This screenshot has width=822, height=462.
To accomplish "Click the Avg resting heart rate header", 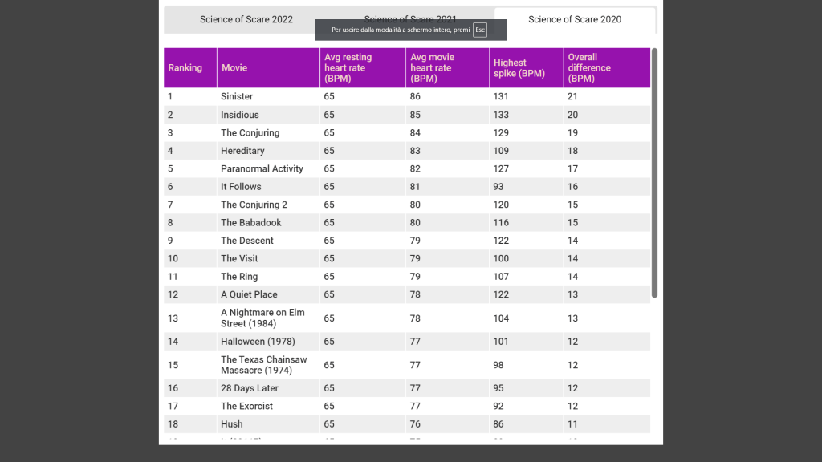I will click(x=348, y=68).
